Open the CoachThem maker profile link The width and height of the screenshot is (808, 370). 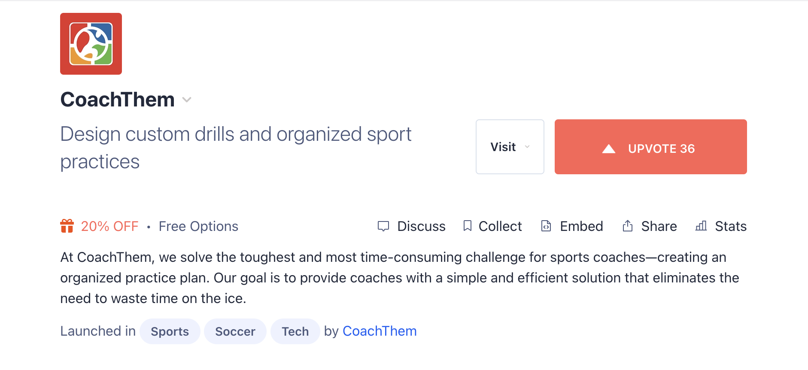click(380, 331)
